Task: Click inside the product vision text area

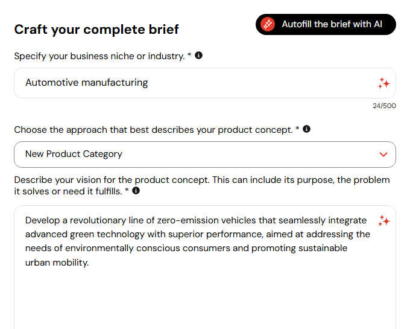Action: 205,267
